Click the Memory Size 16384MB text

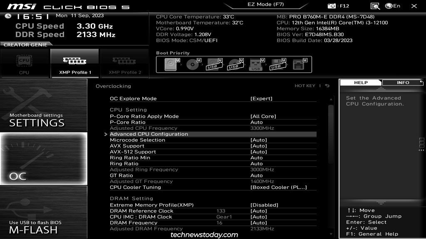tap(308, 29)
